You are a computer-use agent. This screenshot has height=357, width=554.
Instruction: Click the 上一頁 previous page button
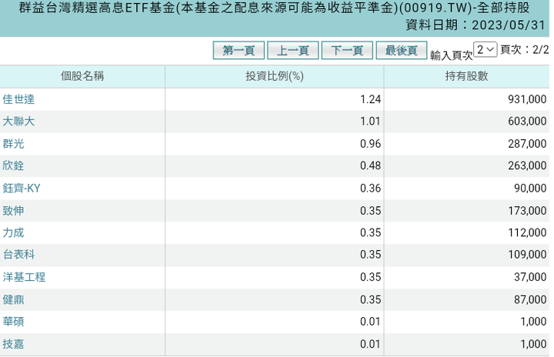click(x=293, y=51)
